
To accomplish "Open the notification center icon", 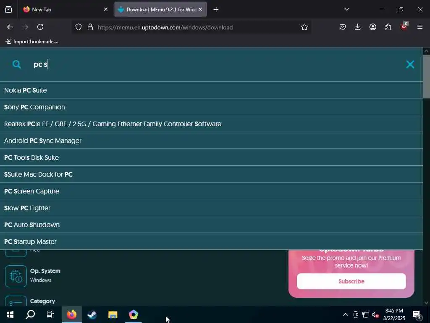I will click(x=417, y=315).
